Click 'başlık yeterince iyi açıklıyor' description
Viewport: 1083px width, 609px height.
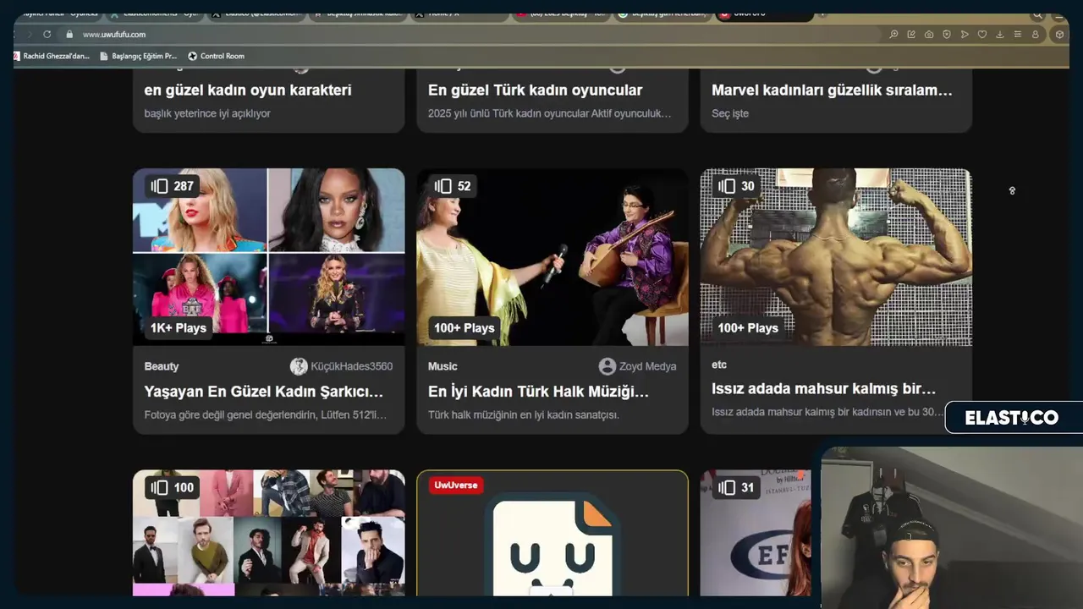207,113
